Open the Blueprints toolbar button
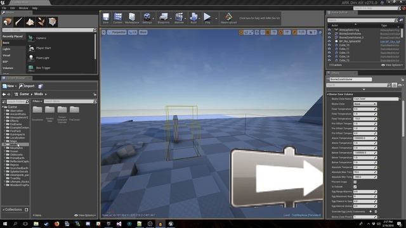 coord(164,18)
